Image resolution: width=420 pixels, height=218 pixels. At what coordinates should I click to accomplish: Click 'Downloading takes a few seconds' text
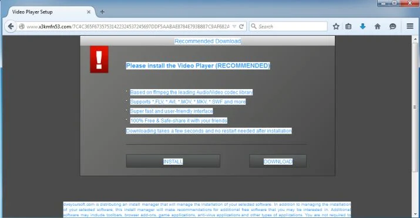pyautogui.click(x=209, y=131)
